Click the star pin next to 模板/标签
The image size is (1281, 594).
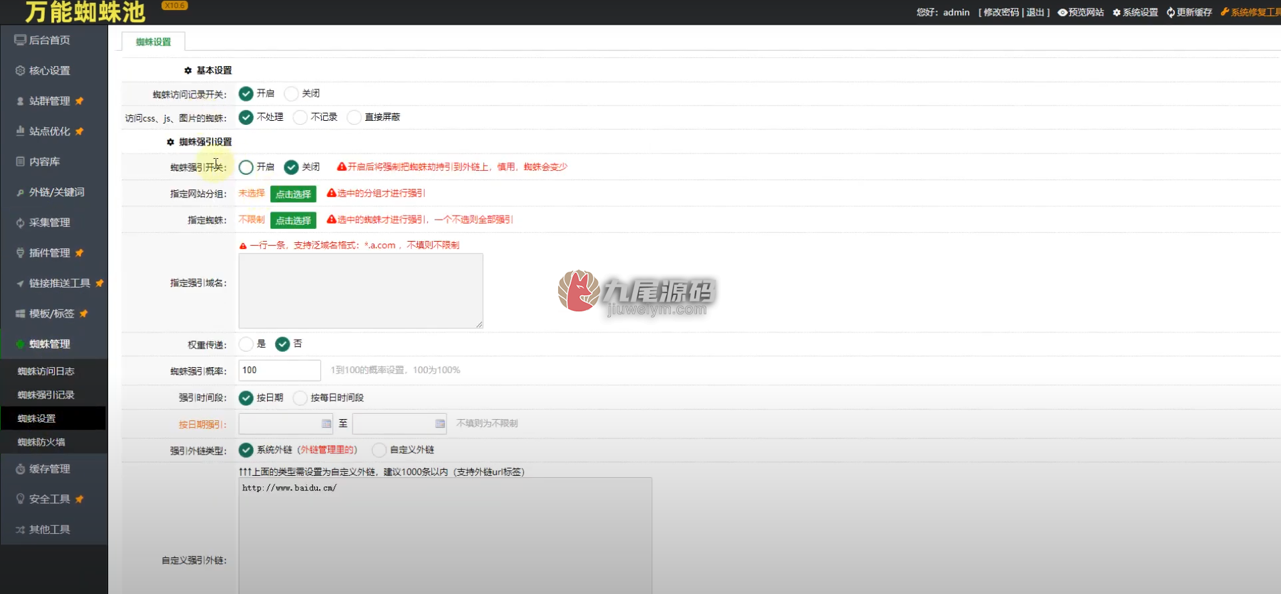(83, 314)
